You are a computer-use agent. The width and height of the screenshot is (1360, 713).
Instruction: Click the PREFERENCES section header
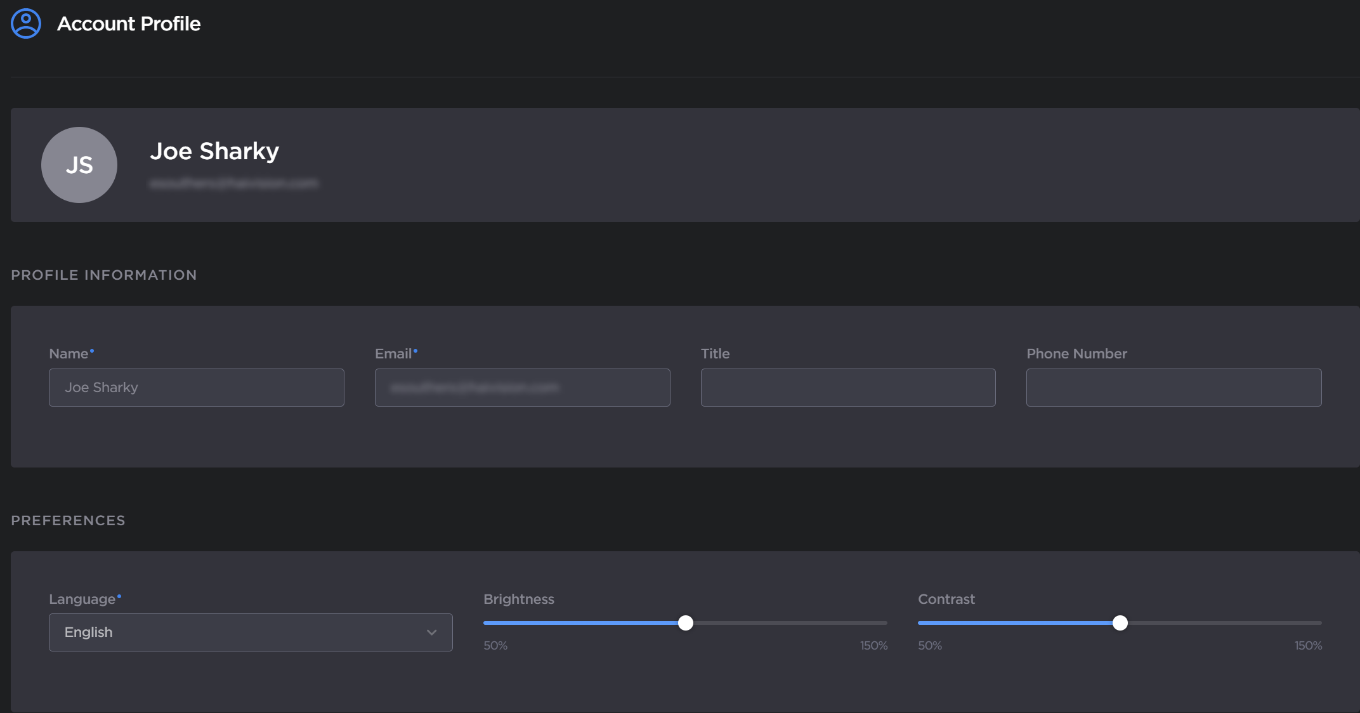(68, 520)
